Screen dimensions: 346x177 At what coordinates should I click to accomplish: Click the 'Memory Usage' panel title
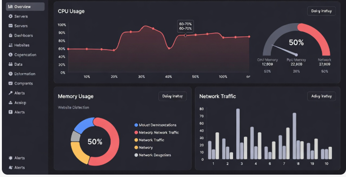coord(76,96)
